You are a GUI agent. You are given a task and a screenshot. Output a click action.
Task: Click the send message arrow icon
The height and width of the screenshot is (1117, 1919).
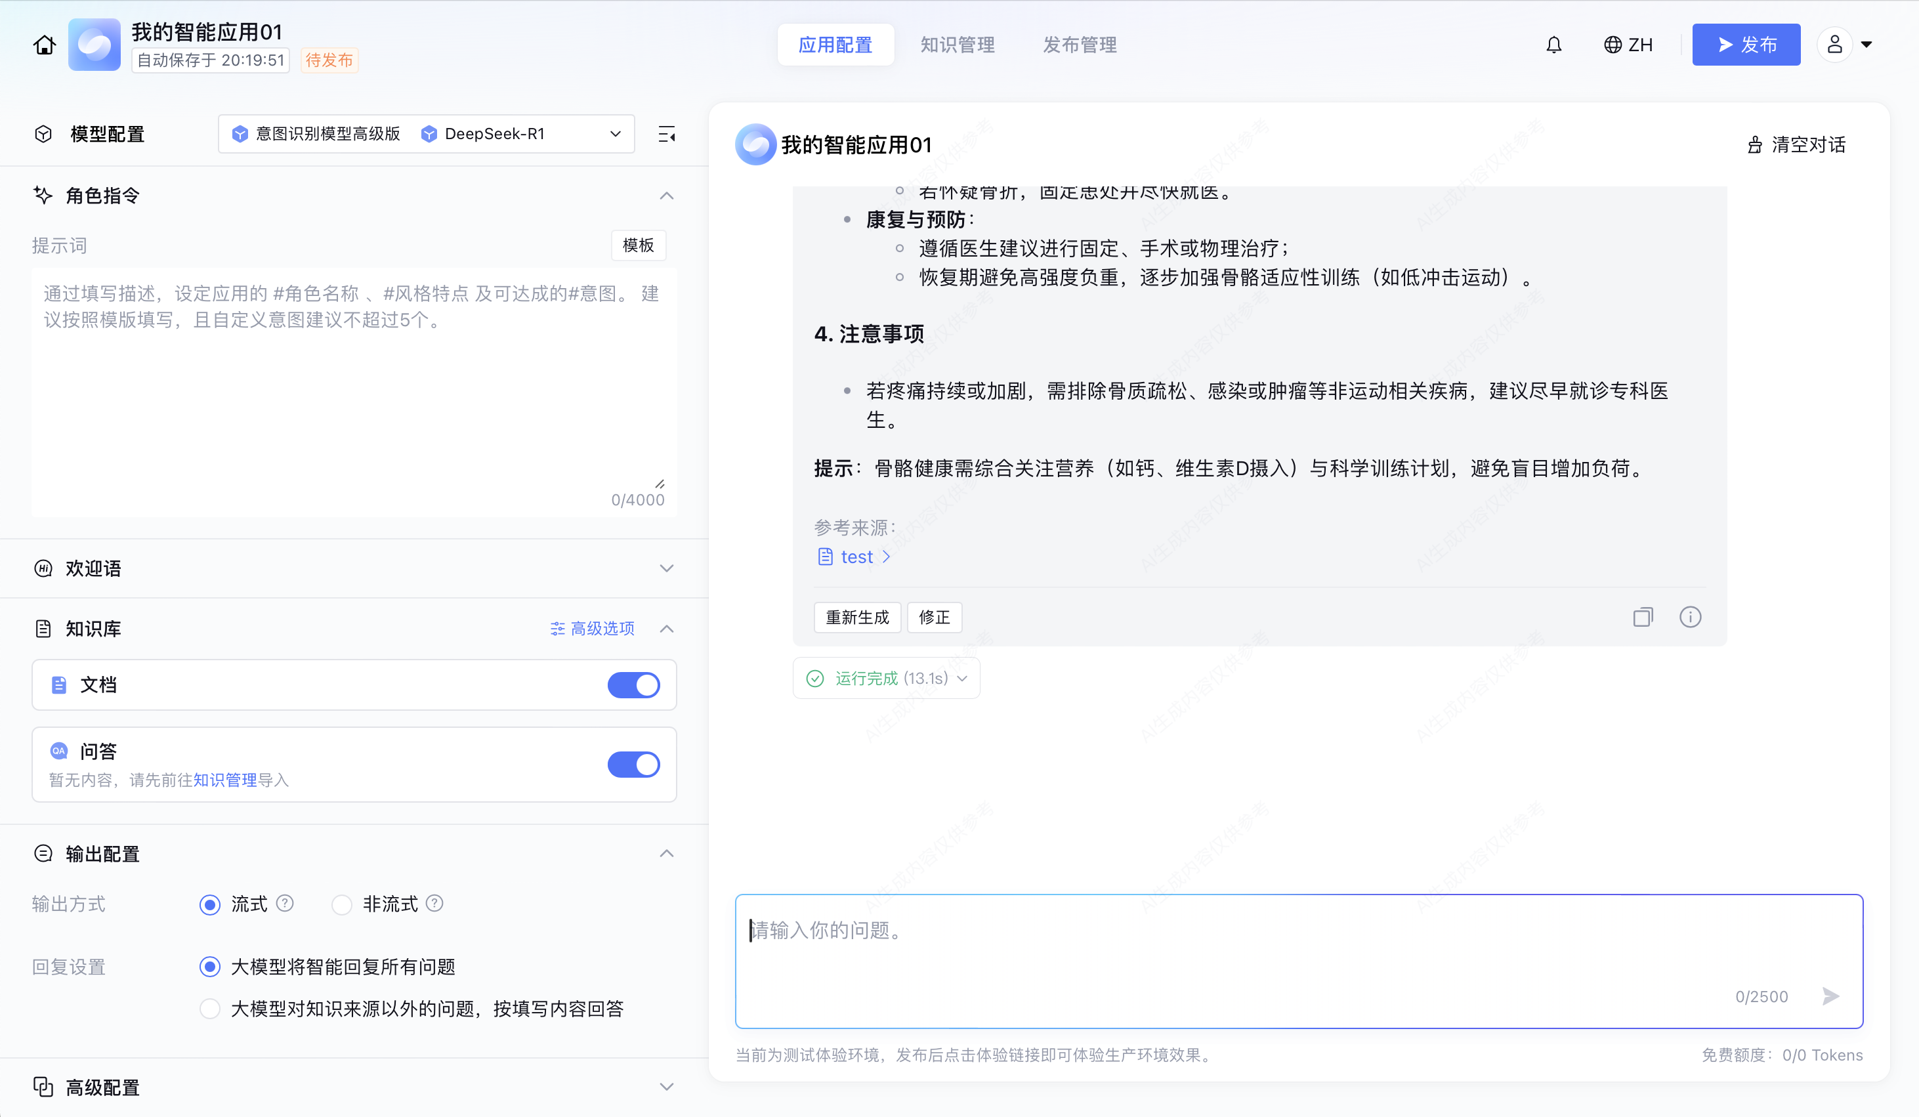[1830, 996]
